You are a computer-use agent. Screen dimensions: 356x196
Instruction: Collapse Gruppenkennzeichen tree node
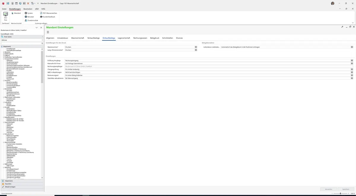click(4, 59)
